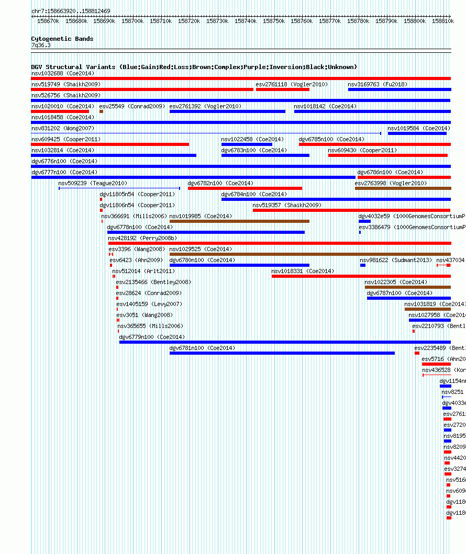This screenshot has width=466, height=554.
Task: Click esv6423 (Ahn2009) label
Action: 136,260
